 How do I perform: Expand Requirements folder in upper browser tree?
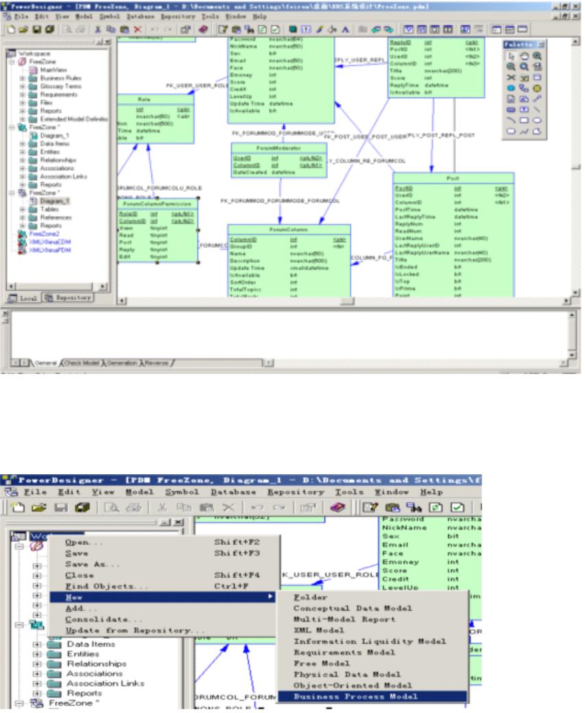pos(22,95)
